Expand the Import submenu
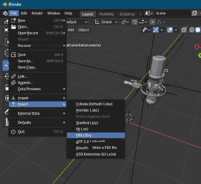The width and height of the screenshot is (201, 184). pyautogui.click(x=38, y=98)
